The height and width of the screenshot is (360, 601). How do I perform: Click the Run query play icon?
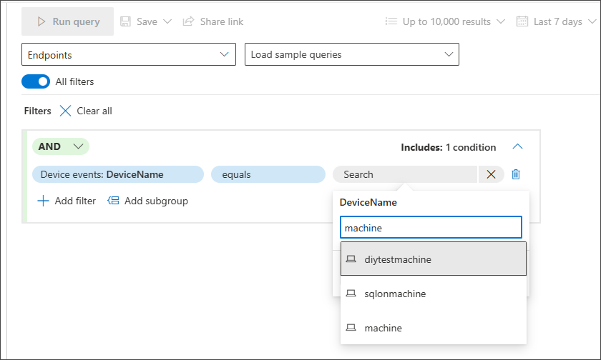pyautogui.click(x=41, y=21)
